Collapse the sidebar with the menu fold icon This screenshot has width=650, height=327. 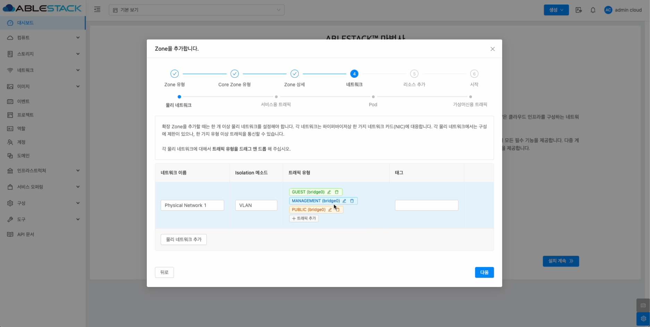point(97,10)
